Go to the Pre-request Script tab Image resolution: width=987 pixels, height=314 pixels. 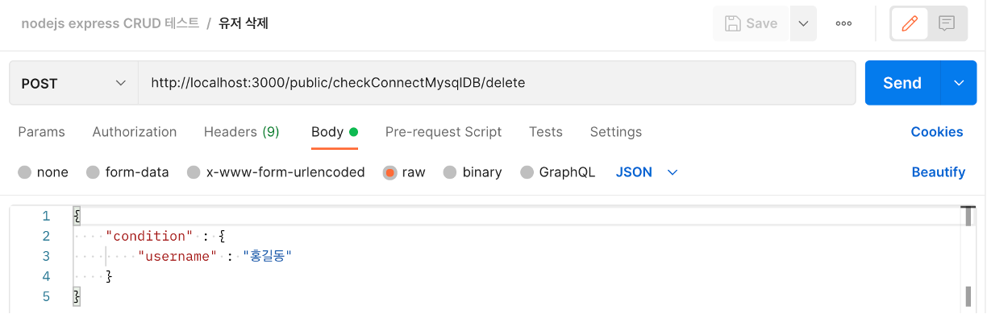pyautogui.click(x=444, y=132)
